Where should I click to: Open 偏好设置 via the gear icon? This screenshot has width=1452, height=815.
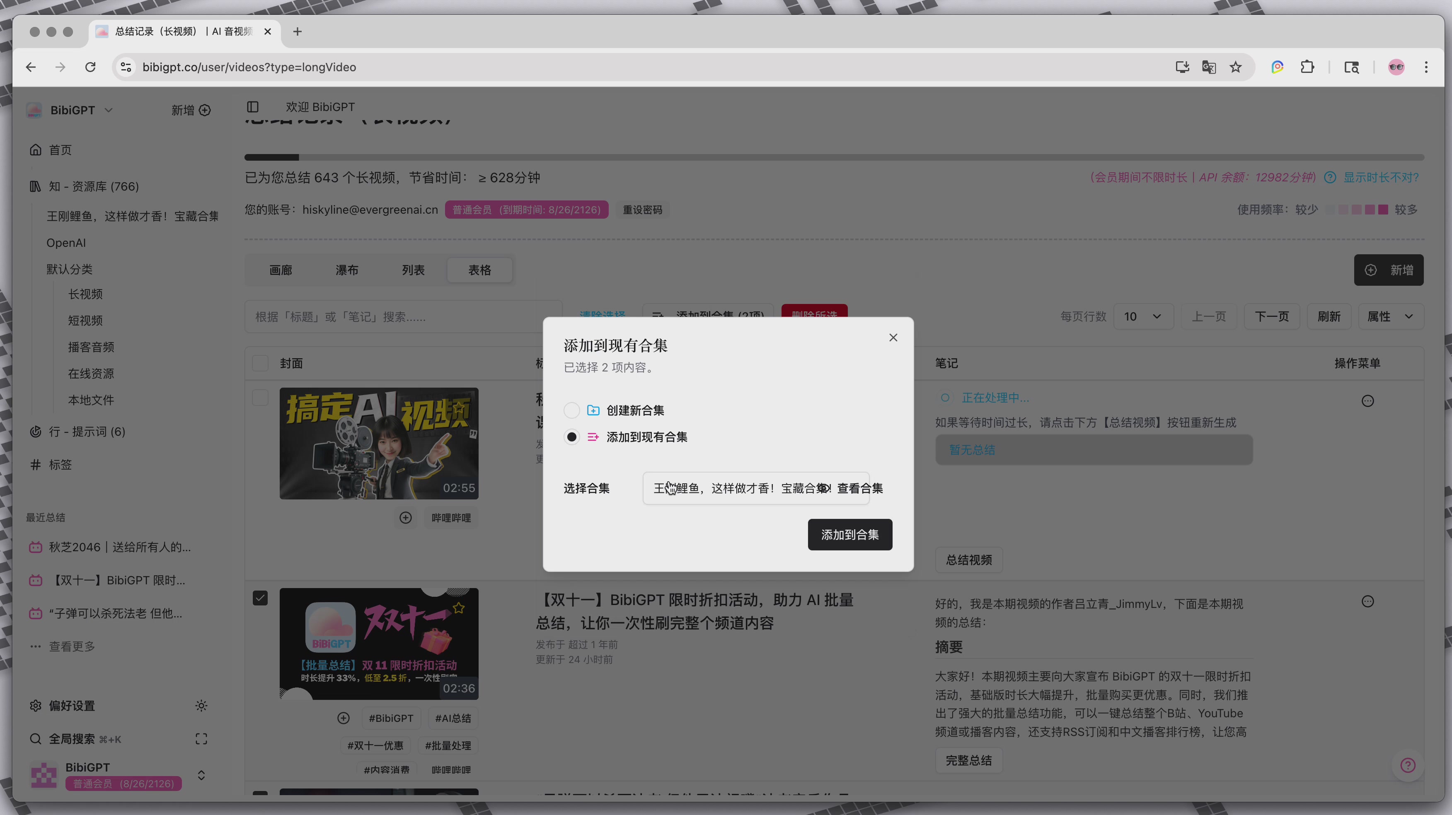click(x=36, y=706)
